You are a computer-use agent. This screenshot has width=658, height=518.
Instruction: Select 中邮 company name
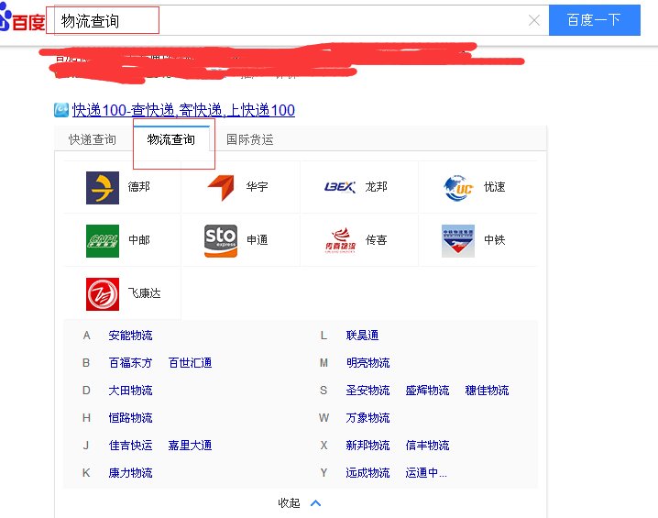pyautogui.click(x=139, y=239)
